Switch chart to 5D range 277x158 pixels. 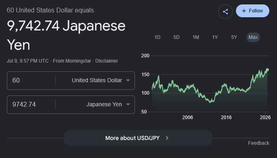pos(176,37)
